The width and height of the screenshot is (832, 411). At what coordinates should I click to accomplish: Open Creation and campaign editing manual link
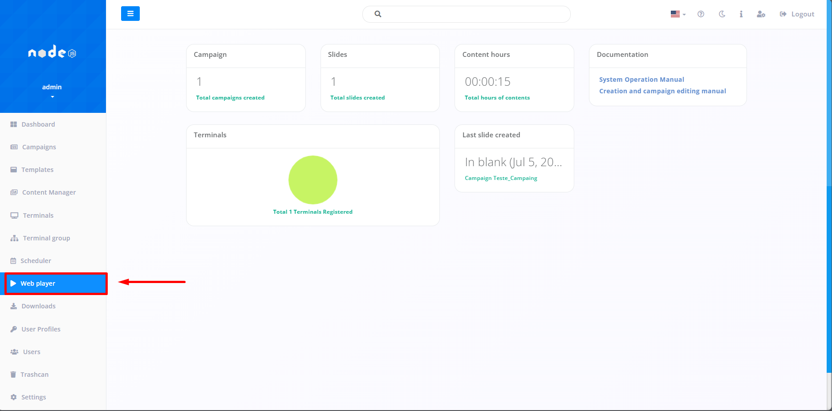(662, 91)
